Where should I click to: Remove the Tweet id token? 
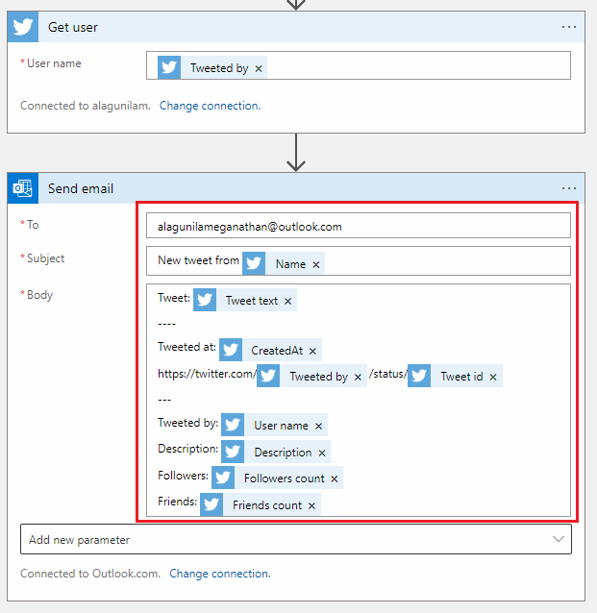point(493,377)
